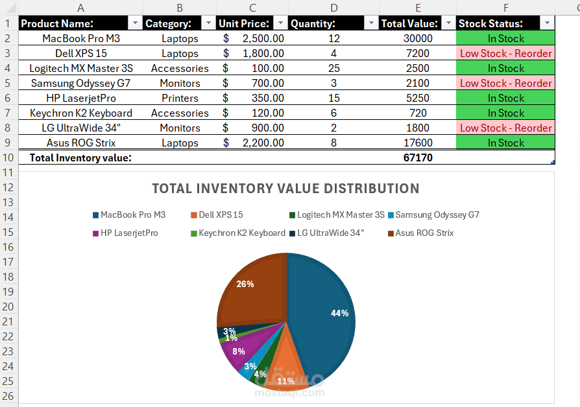Select column F header
580x407 pixels.
(505, 8)
